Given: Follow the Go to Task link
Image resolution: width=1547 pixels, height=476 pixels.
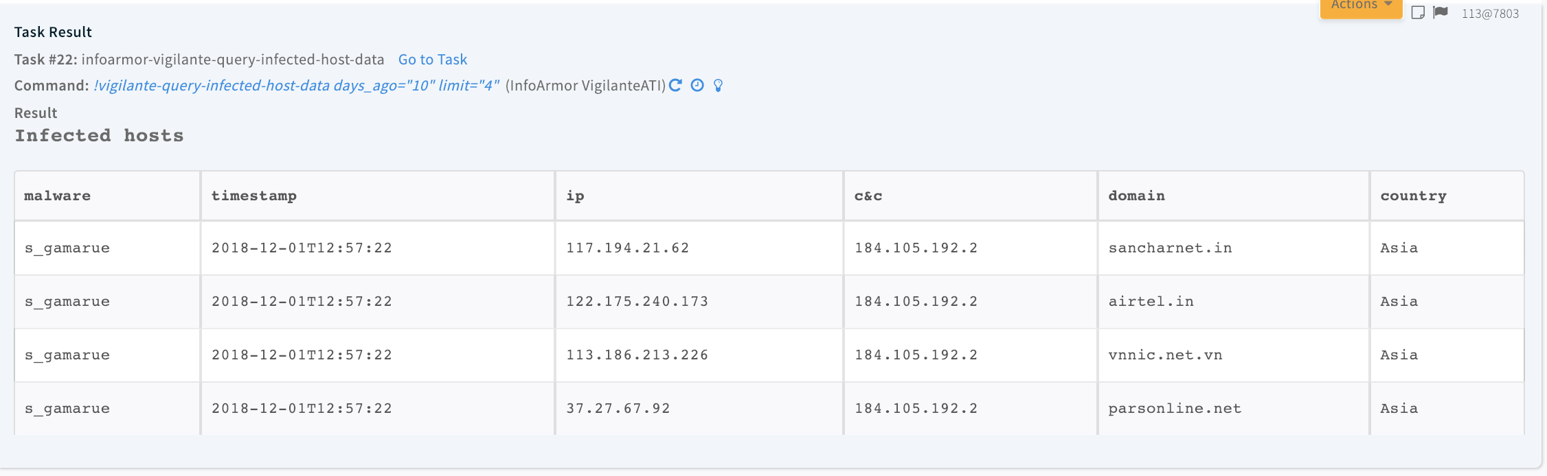Looking at the screenshot, I should (x=433, y=60).
